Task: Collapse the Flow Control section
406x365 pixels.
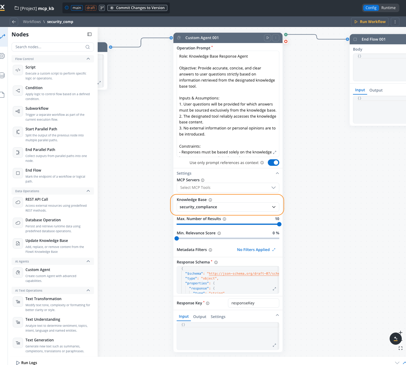Action: click(88, 59)
